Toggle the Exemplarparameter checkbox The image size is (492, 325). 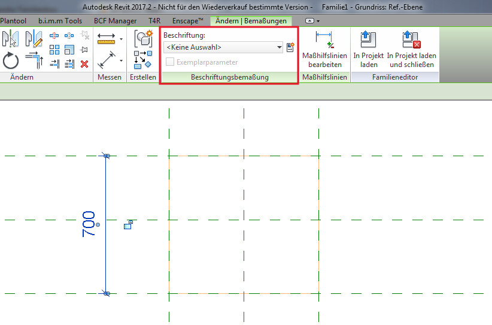click(x=171, y=62)
